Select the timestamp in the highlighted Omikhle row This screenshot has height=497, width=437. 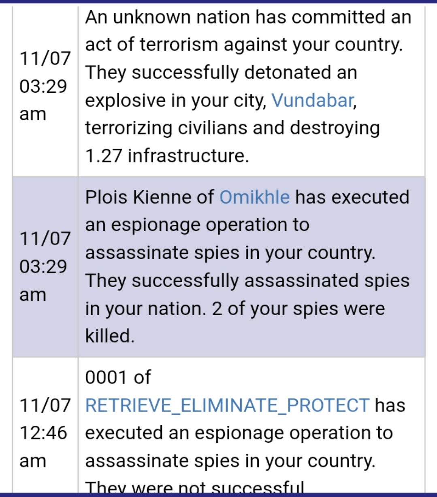[x=45, y=267]
